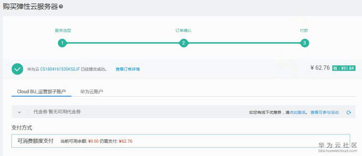The height and width of the screenshot is (156, 362).
Task: Select 可消费额度支付 payment method
Action: [x=35, y=141]
